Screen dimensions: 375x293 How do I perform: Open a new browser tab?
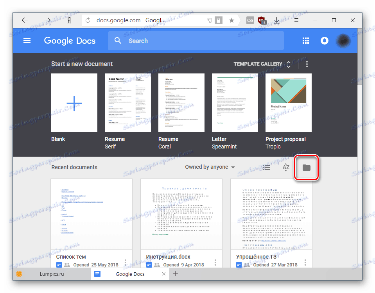tap(175, 273)
